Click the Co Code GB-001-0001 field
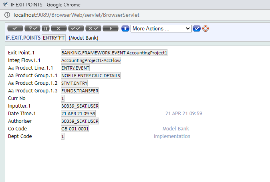The image size is (270, 182). click(75, 129)
